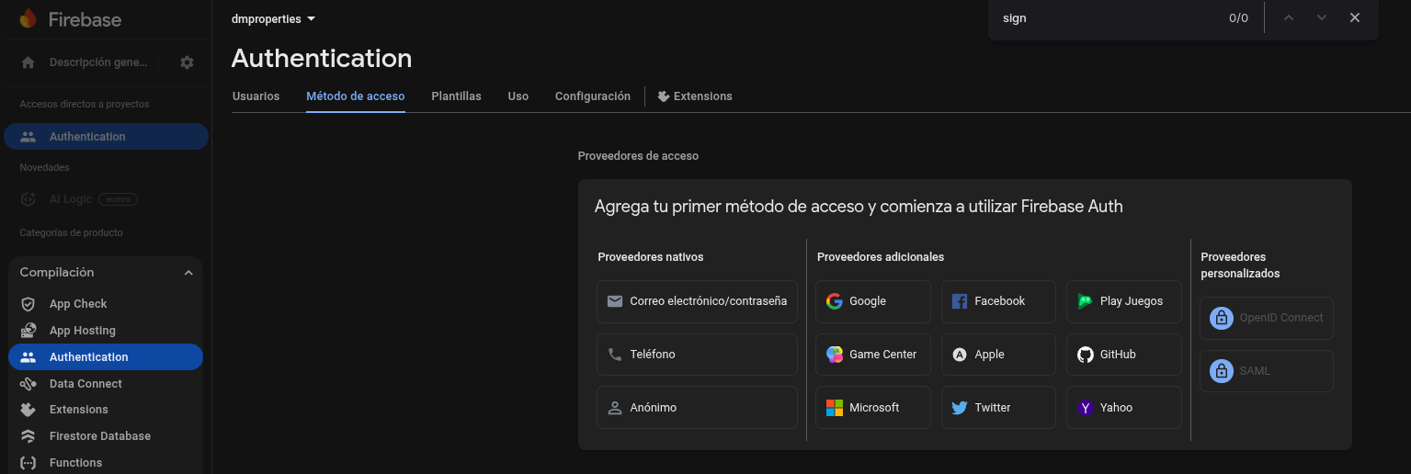
Task: Collapse the Compilación section
Action: 188,273
